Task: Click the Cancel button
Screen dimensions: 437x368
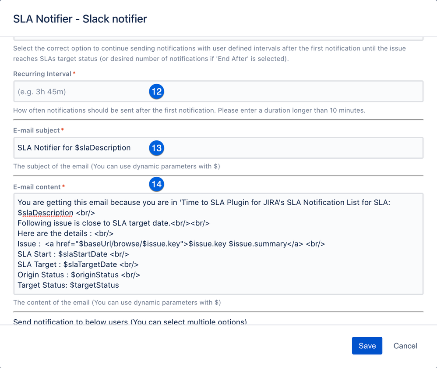Action: [405, 346]
